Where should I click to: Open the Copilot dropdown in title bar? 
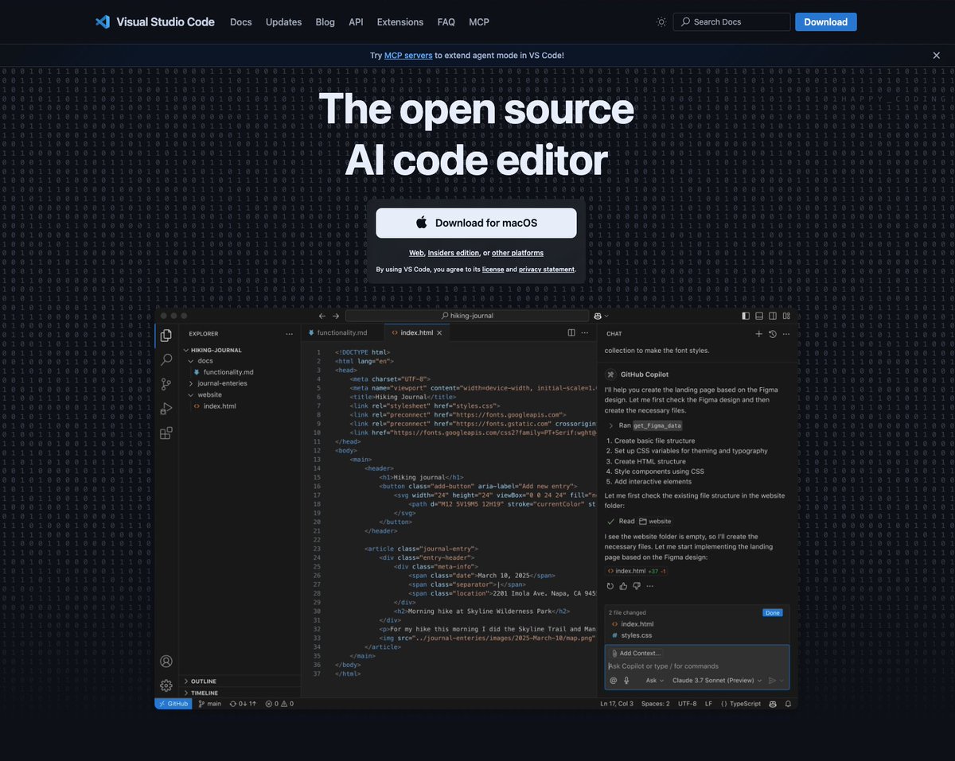pyautogui.click(x=601, y=316)
